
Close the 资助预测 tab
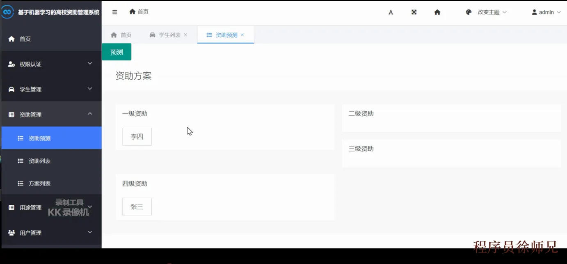[242, 35]
